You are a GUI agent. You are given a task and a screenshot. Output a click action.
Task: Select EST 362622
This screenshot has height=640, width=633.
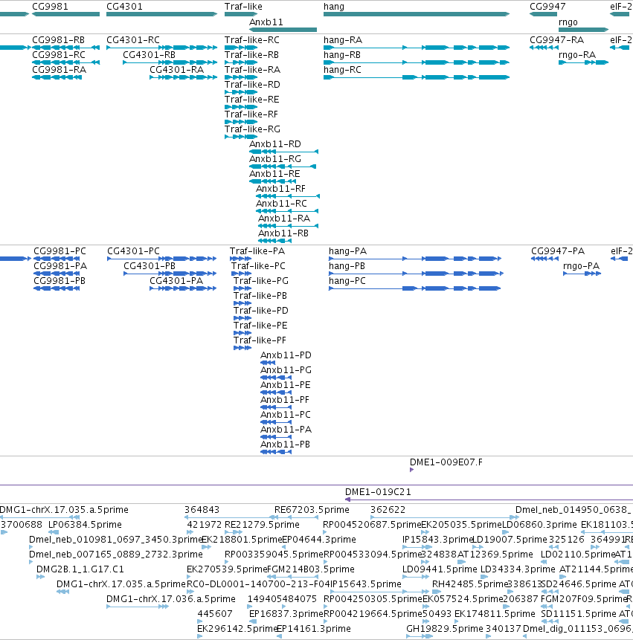coord(445,517)
